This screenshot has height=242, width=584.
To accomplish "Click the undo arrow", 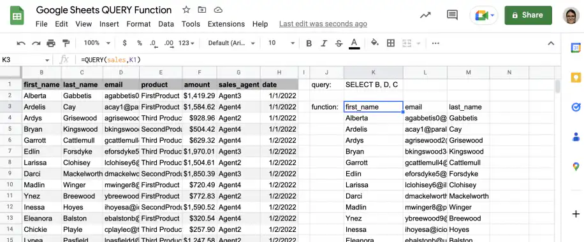I will pos(21,43).
